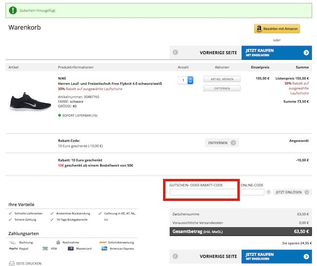
Task: Click the Angewandt status text
Action: (x=299, y=141)
